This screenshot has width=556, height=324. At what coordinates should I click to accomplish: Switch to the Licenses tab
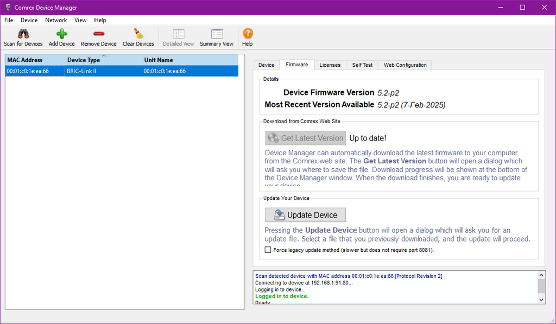tap(330, 65)
